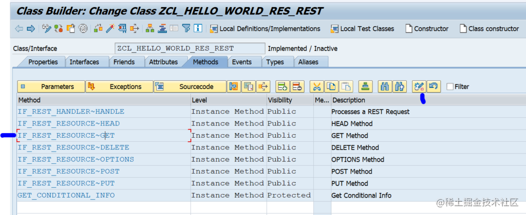Click the Parameters button
Image resolution: width=526 pixels, height=215 pixels.
click(51, 87)
